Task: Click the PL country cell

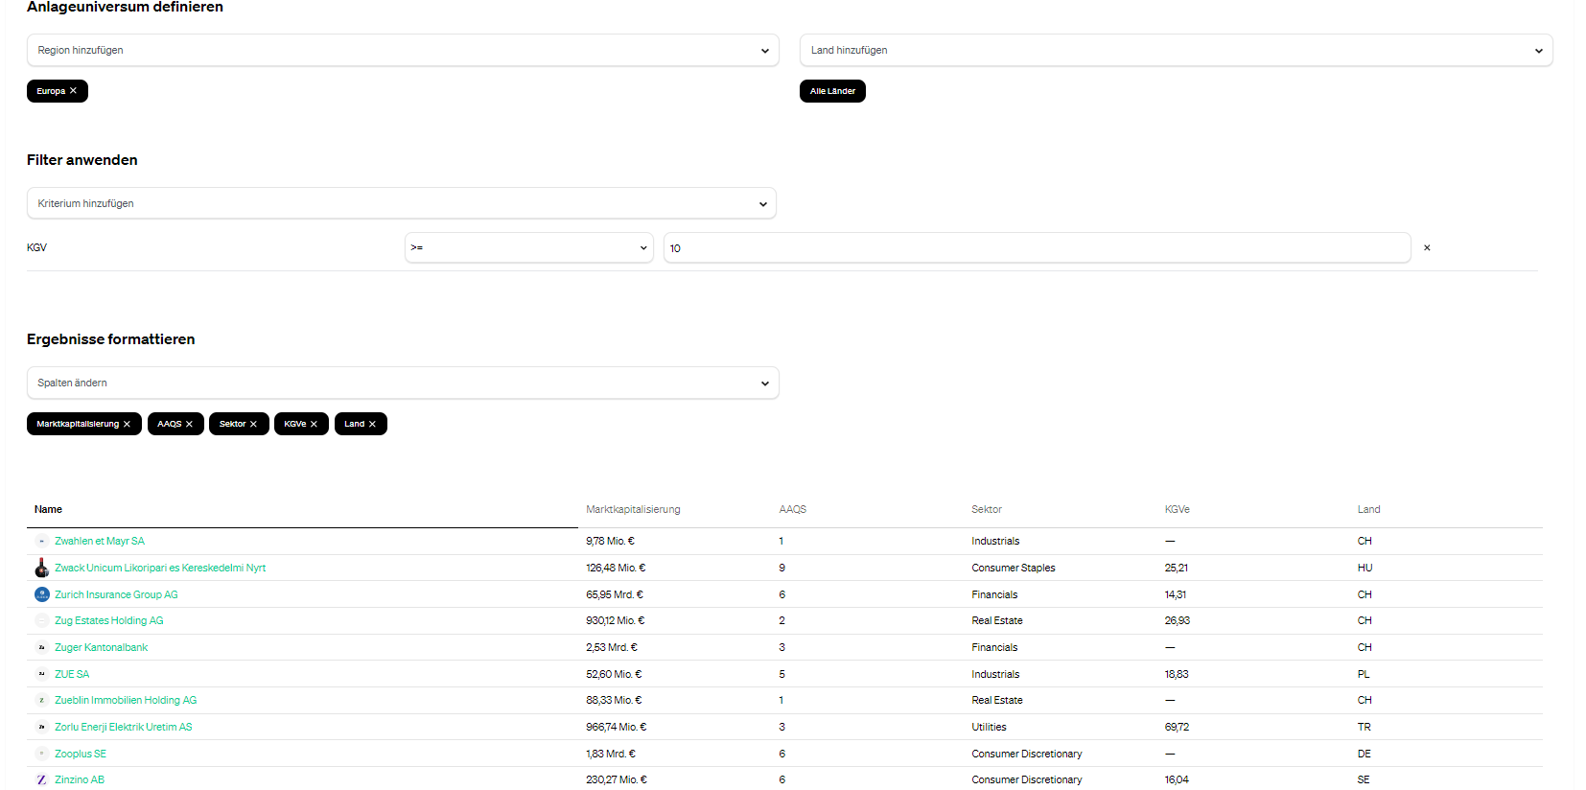Action: point(1364,674)
